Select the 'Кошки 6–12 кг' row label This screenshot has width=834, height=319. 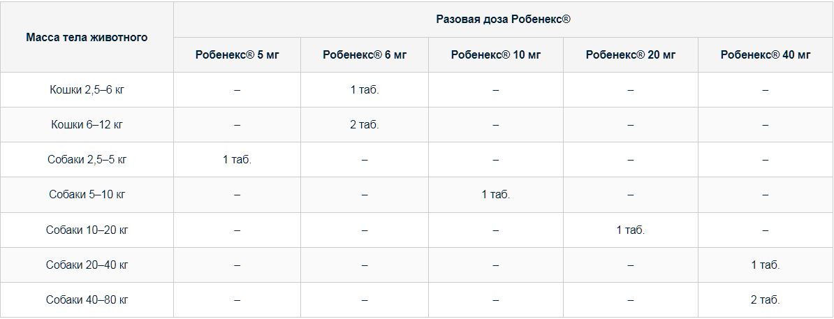tap(87, 125)
